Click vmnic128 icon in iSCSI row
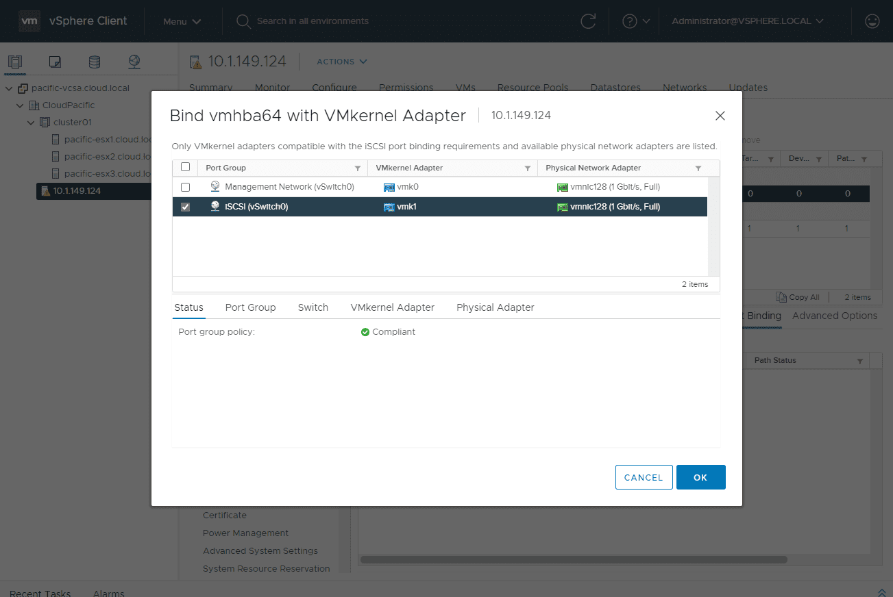 (563, 207)
